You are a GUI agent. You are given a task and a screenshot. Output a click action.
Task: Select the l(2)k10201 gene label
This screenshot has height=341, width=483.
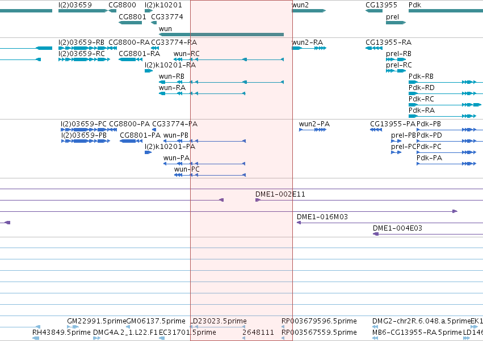(x=163, y=5)
